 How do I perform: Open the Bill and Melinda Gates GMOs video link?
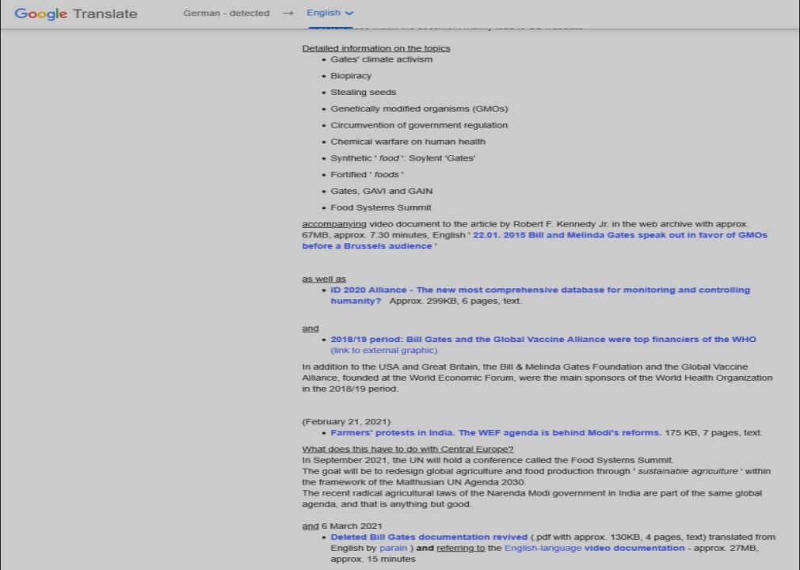[535, 240]
